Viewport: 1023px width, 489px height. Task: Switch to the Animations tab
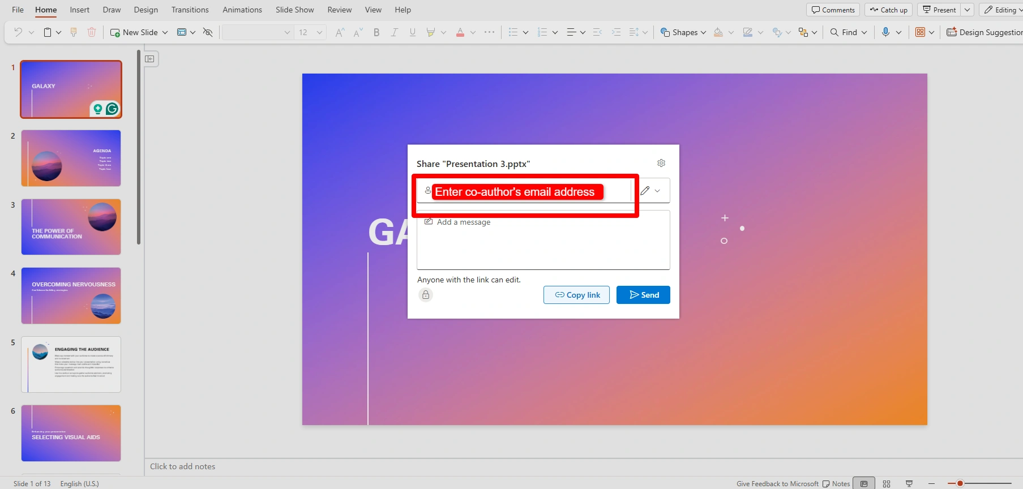click(242, 10)
